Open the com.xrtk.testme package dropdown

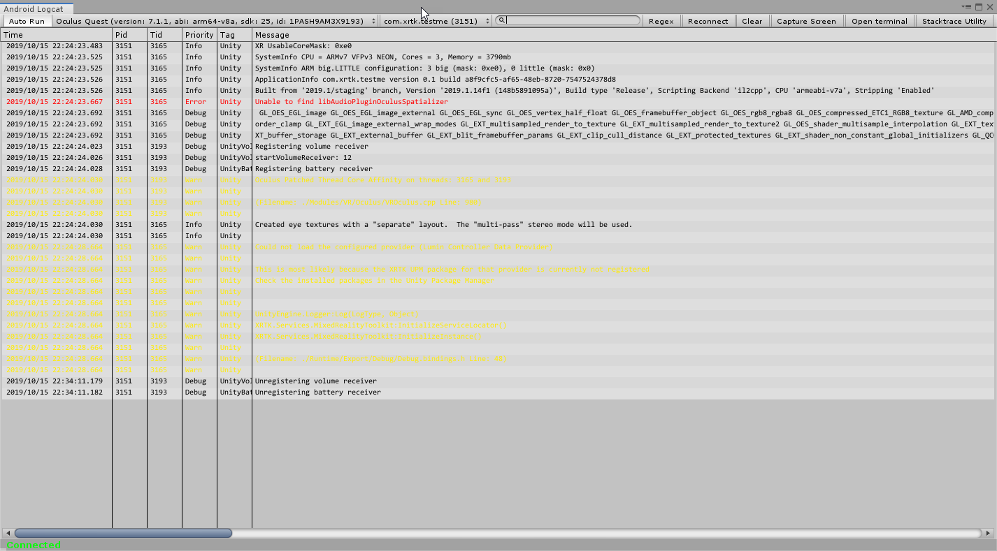[x=436, y=21]
